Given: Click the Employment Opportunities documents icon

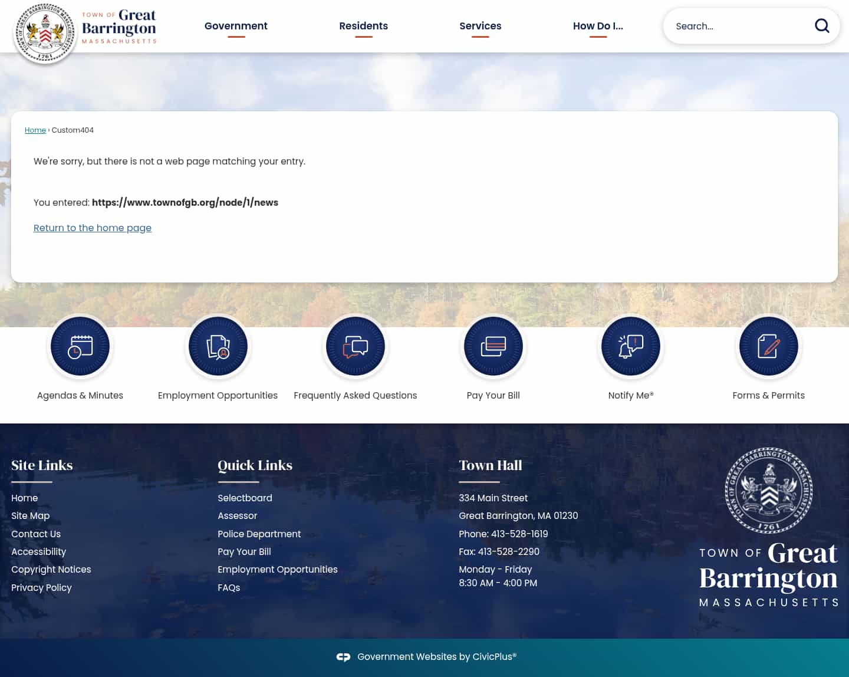Looking at the screenshot, I should [218, 346].
